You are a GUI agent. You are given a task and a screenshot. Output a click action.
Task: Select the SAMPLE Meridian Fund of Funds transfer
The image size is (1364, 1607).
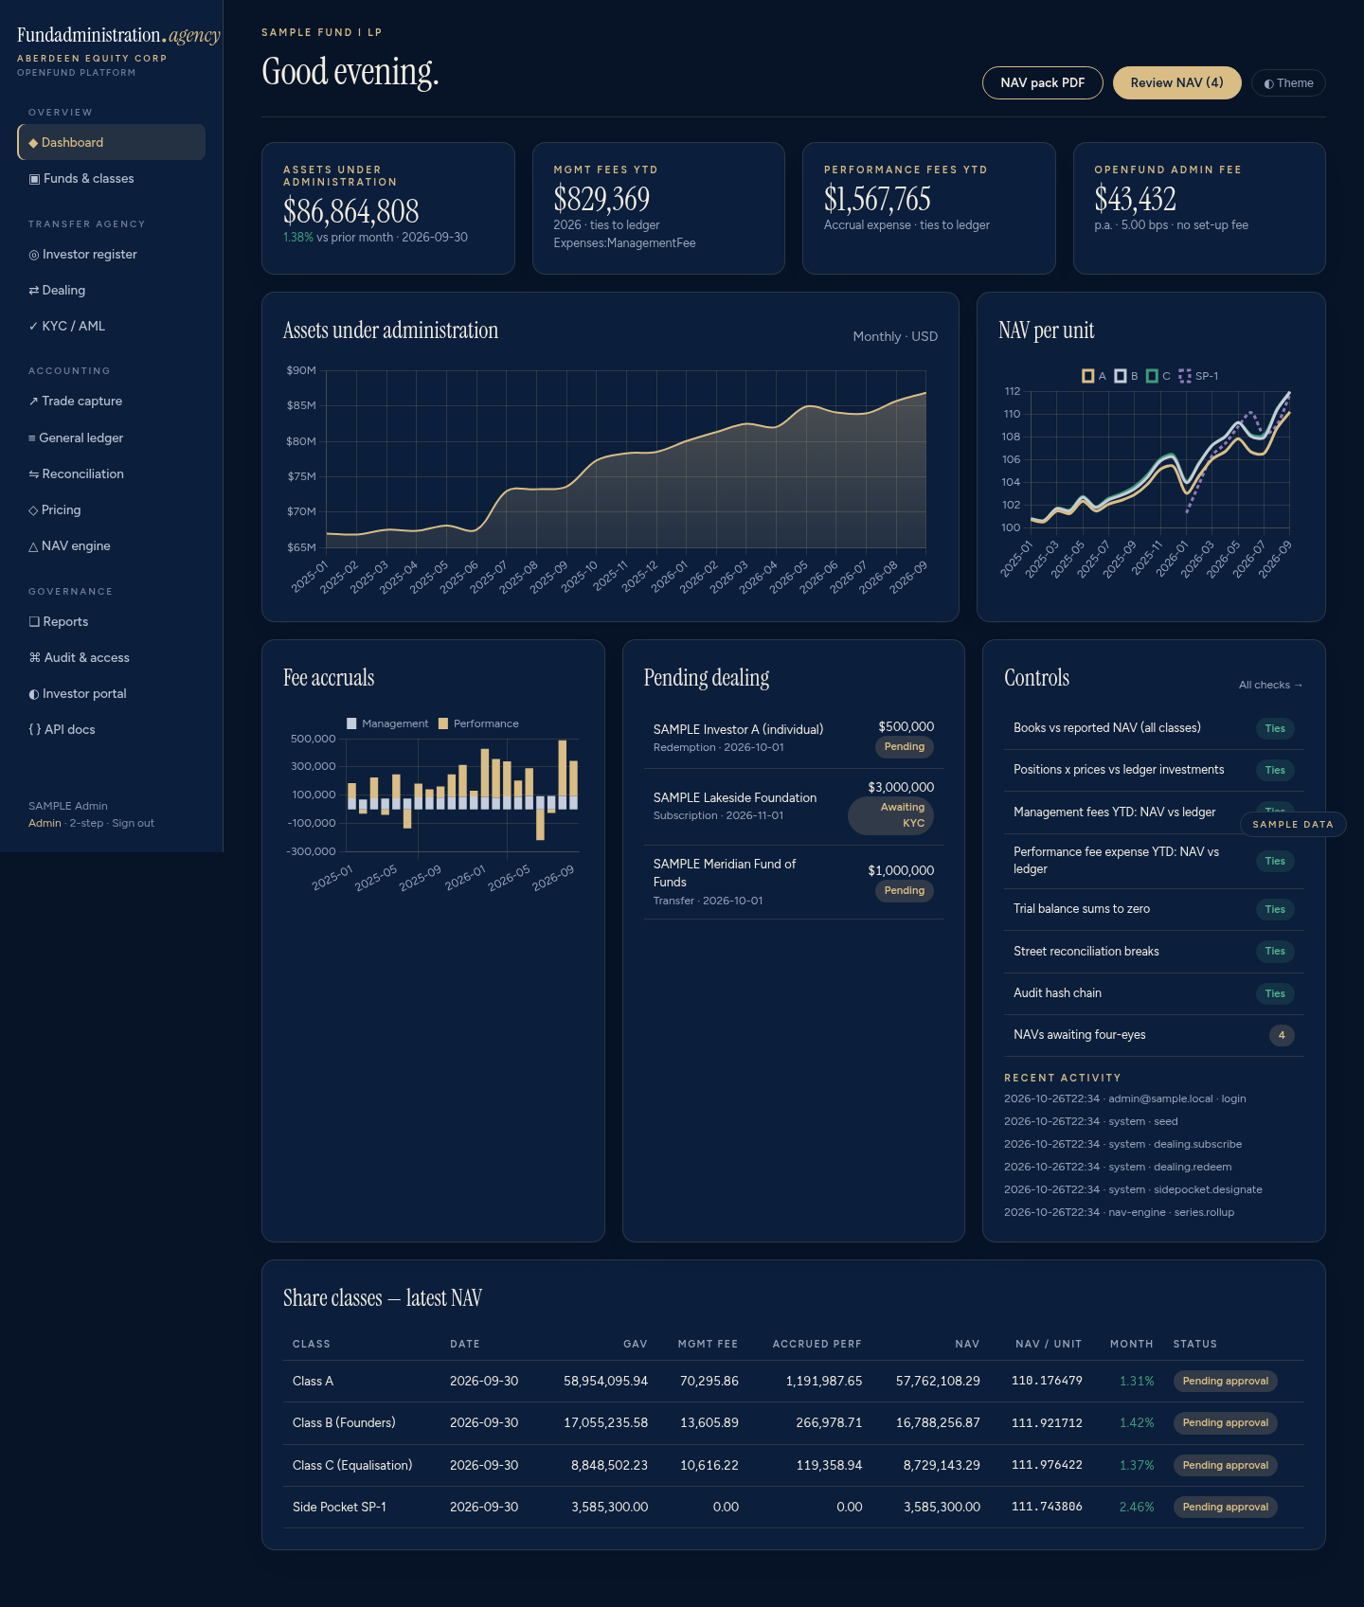pos(794,882)
